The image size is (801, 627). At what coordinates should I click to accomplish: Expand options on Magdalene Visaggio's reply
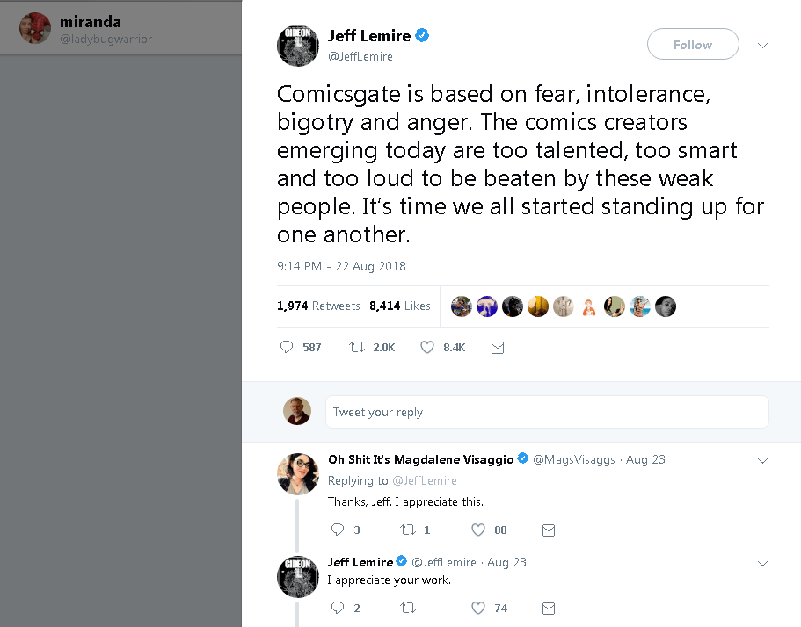pyautogui.click(x=762, y=461)
